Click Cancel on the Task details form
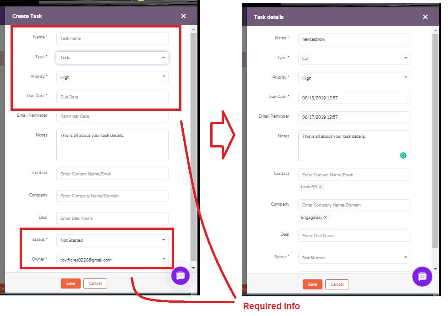Screen dimensions: 448x316 (337, 284)
